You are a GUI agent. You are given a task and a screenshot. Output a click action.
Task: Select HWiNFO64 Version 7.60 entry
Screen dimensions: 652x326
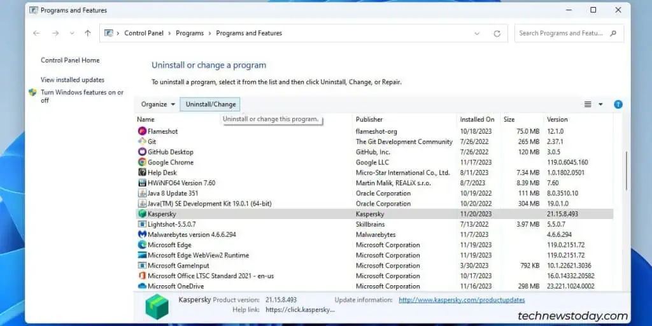pos(181,183)
